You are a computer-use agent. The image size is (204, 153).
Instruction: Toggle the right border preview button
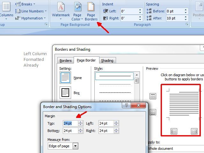coord(194,131)
